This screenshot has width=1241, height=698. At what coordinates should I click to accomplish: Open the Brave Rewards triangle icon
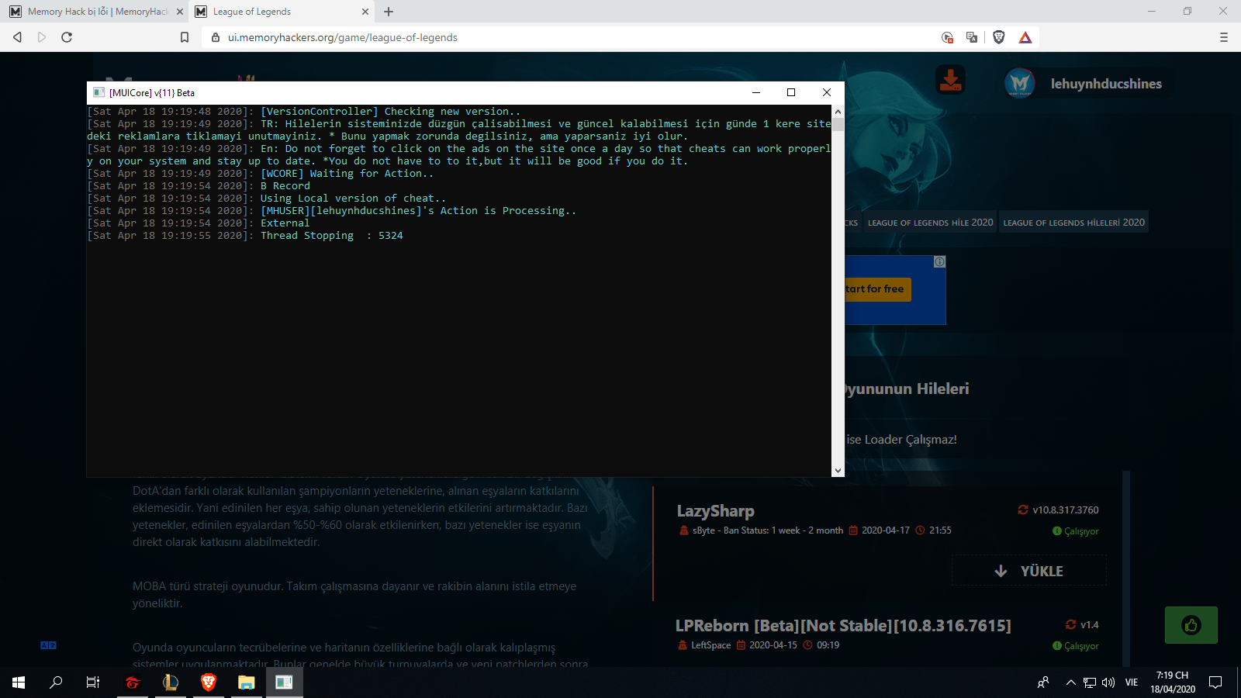pyautogui.click(x=1025, y=37)
